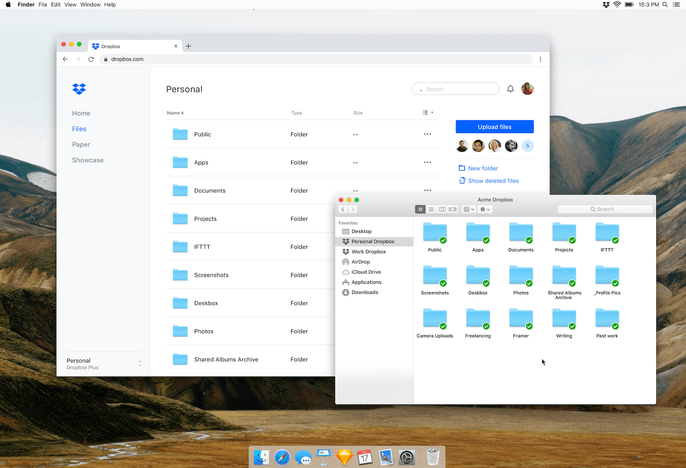Select the Public folder in Finder
This screenshot has height=468, width=686.
pyautogui.click(x=435, y=237)
